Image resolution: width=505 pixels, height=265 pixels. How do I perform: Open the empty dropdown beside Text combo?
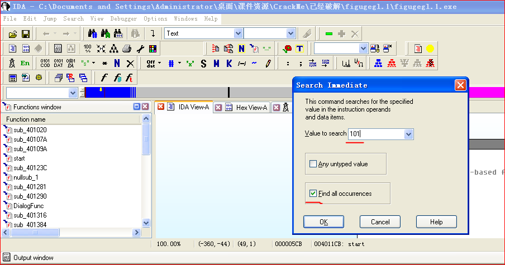290,33
